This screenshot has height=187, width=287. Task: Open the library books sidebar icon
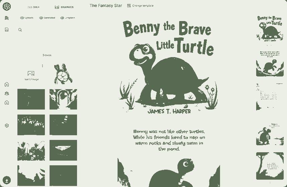[7, 18]
